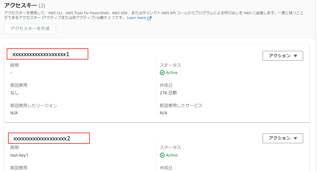Image resolution: width=317 pixels, height=171 pixels.
Task: Click the なし value under 前回使用
Action: (14, 93)
